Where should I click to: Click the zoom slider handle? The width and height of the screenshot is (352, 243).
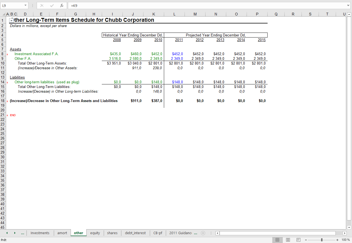[322, 240]
